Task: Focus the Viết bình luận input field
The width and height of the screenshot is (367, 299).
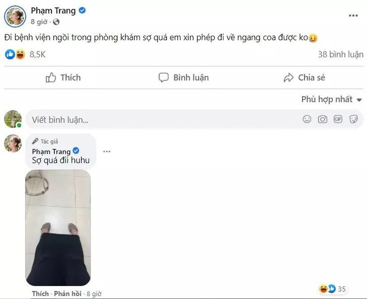Action: point(194,119)
